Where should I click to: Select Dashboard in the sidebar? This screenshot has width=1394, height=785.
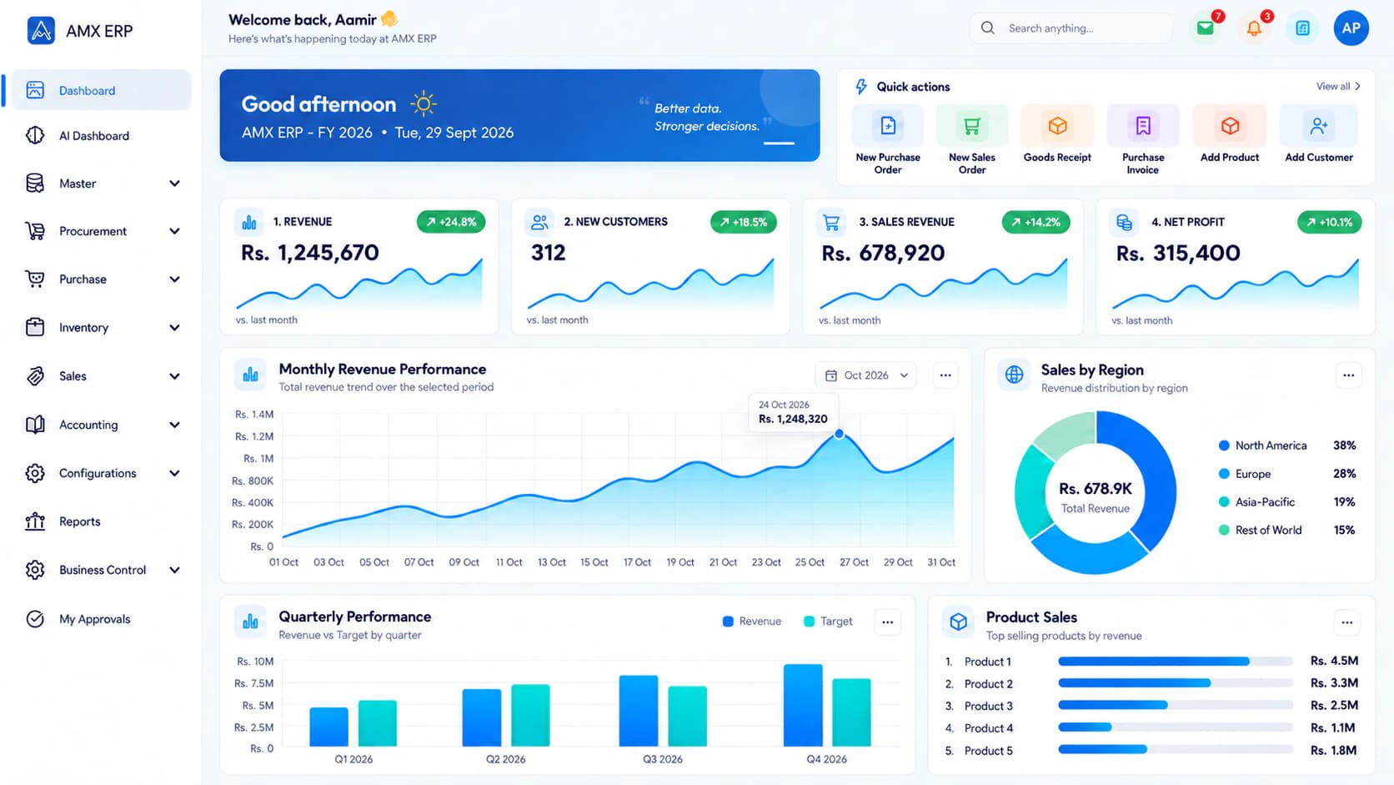tap(100, 90)
